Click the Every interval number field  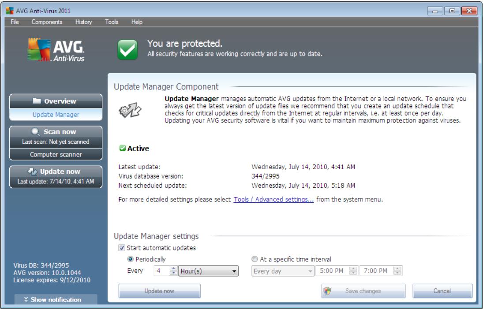click(162, 271)
